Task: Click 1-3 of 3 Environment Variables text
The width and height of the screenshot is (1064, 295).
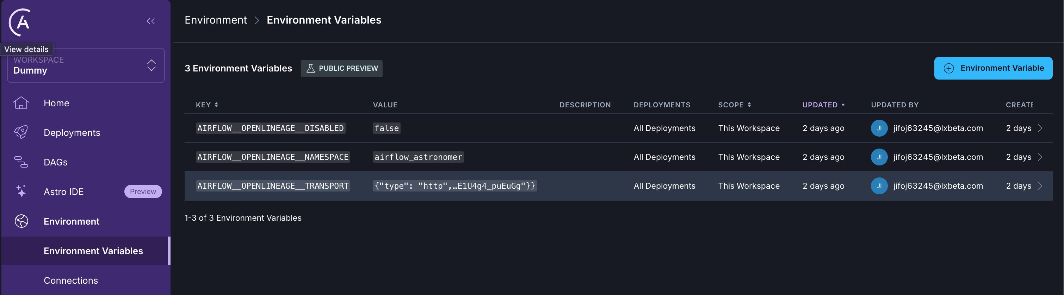Action: pos(243,218)
